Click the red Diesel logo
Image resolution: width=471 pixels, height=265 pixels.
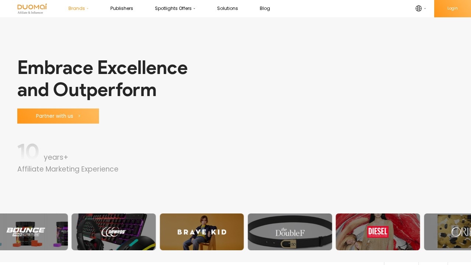click(378, 232)
